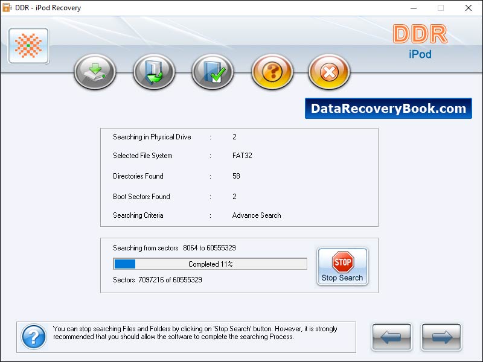The height and width of the screenshot is (362, 483).
Task: Click the sectors range search status text
Action: (174, 248)
